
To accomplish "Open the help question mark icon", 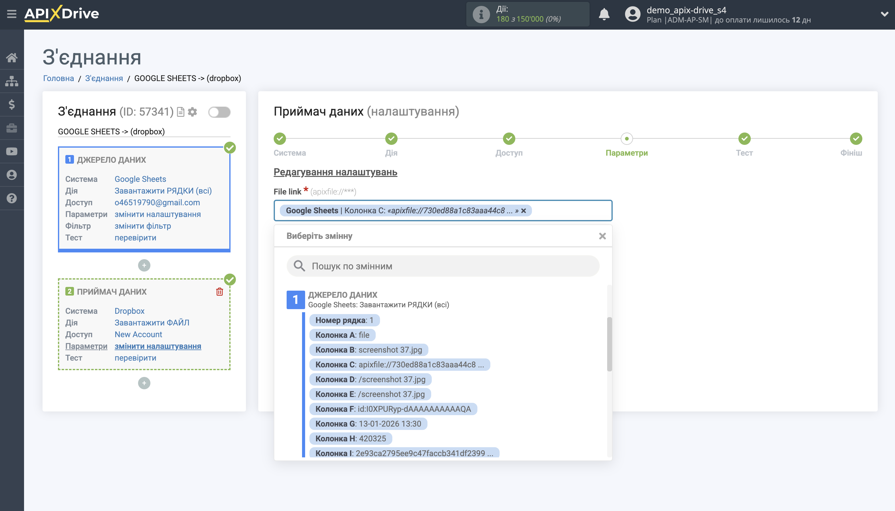I will pos(12,198).
